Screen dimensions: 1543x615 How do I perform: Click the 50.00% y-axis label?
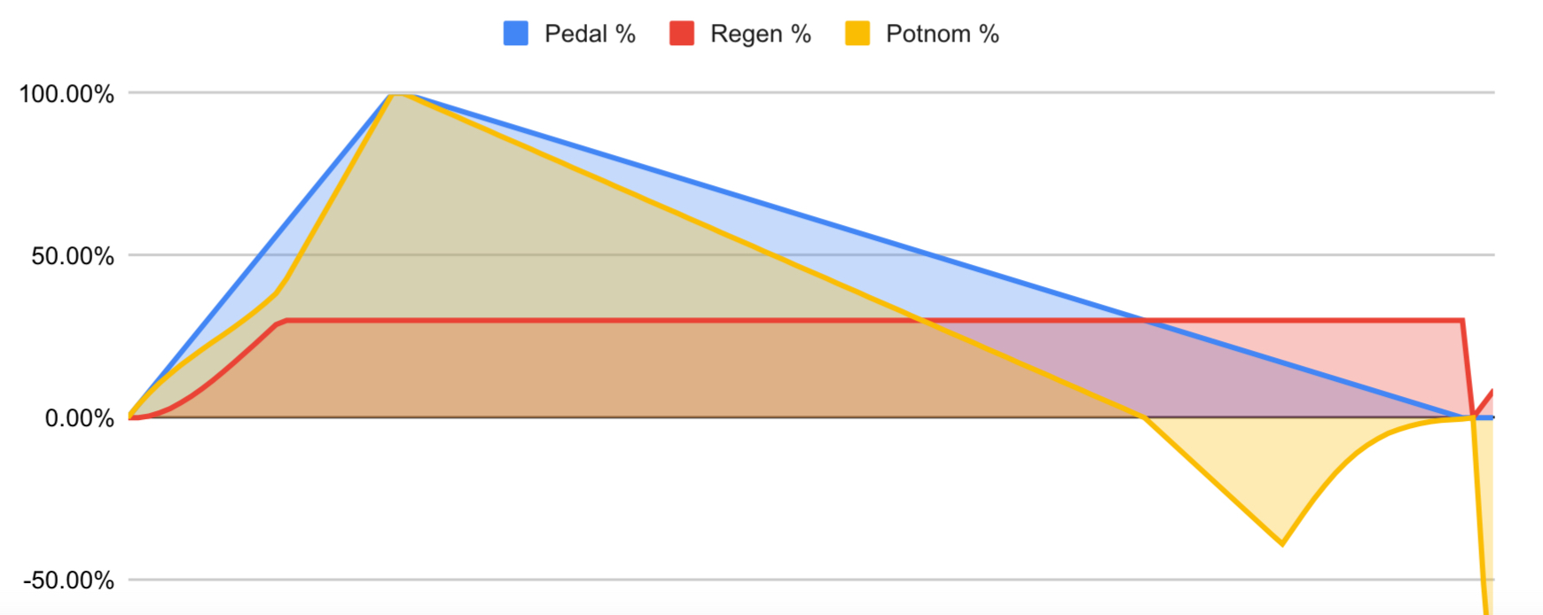73,256
